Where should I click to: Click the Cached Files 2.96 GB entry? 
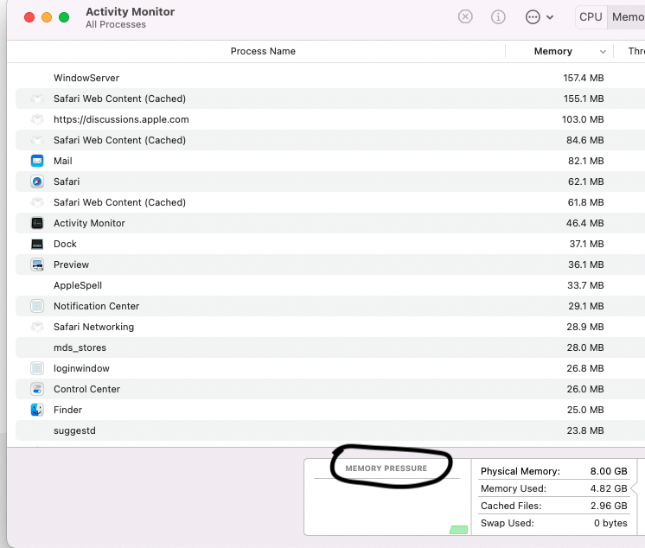coord(553,506)
